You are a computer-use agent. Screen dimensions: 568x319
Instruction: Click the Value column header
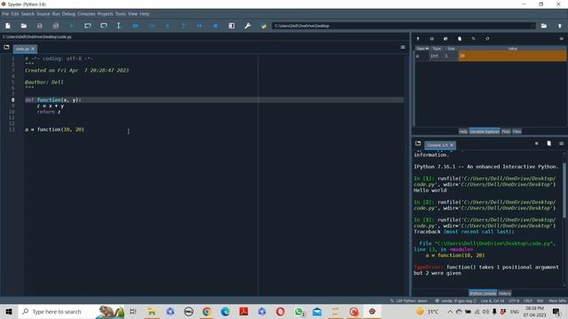click(x=512, y=49)
